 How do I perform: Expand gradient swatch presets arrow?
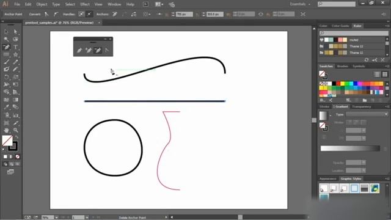331,116
